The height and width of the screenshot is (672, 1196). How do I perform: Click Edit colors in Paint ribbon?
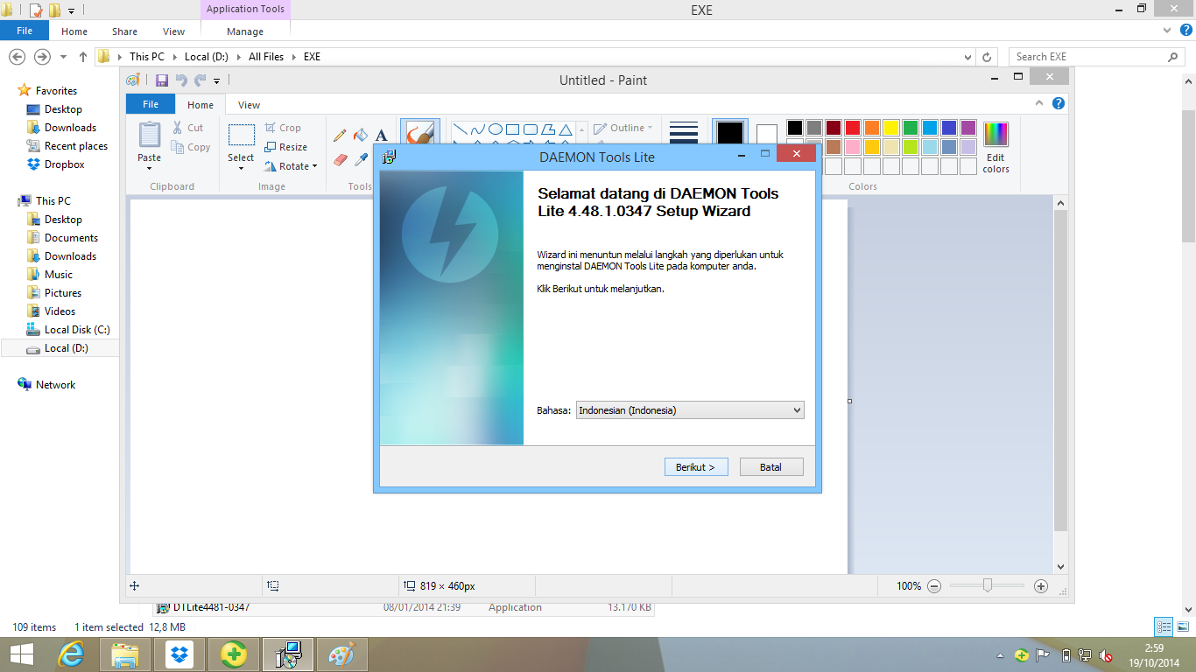click(995, 148)
